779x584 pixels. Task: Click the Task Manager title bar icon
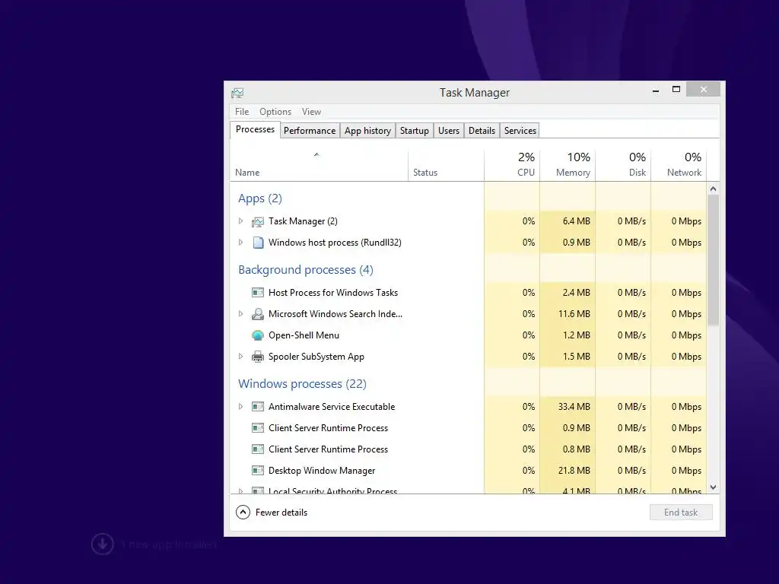click(x=237, y=93)
